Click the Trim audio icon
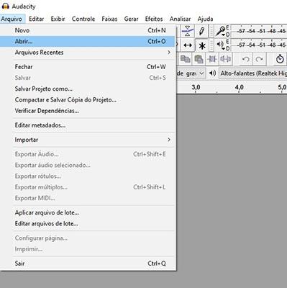This screenshot has width=287, height=288. click(212, 59)
